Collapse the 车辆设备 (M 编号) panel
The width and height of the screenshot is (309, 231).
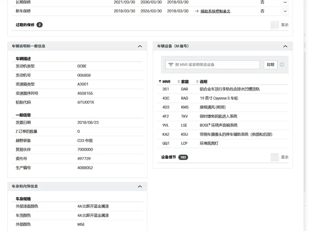[x=285, y=46]
